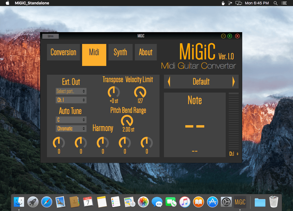Open iBooks from the dock
The image size is (293, 211).
pyautogui.click(x=199, y=202)
